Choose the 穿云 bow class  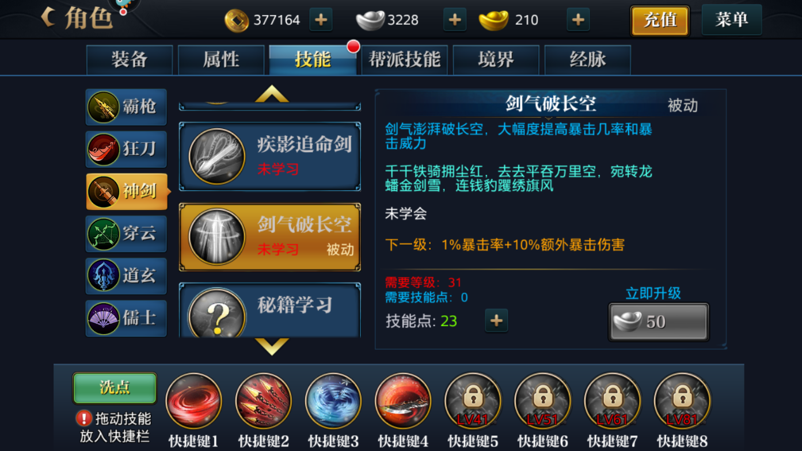[x=126, y=234]
